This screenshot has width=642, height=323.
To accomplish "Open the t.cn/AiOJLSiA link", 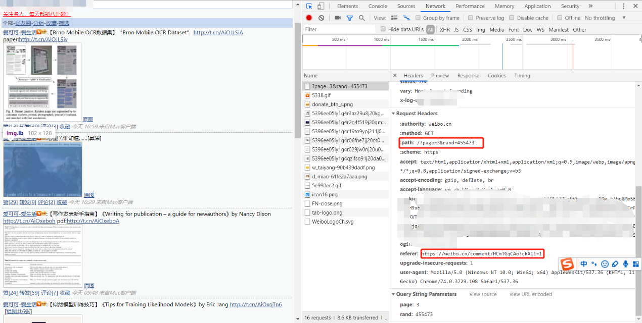I will click(218, 32).
